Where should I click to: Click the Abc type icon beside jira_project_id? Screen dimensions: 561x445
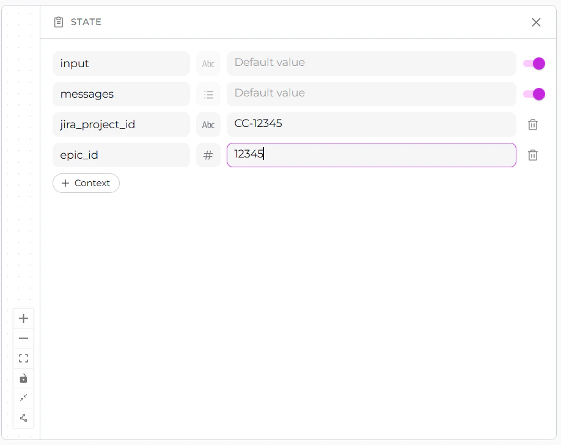coord(208,125)
